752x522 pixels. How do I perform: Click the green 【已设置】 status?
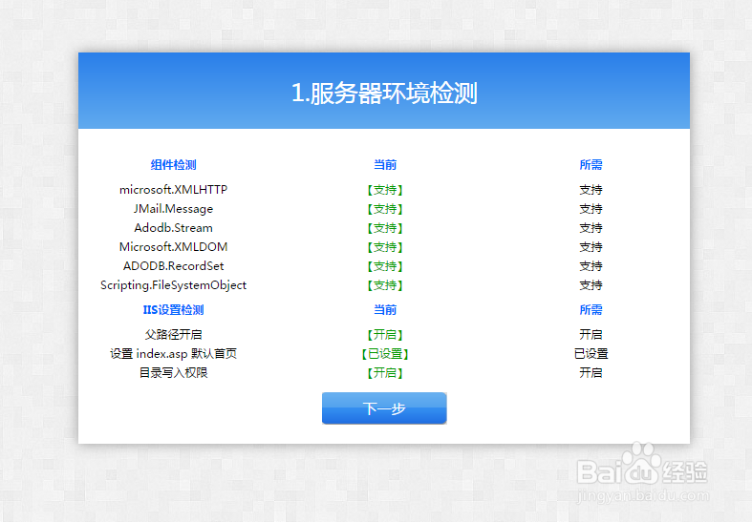384,354
